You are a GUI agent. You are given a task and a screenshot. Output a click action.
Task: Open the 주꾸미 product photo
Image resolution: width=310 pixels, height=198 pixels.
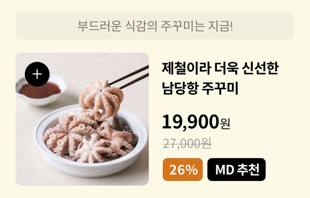pyautogui.click(x=82, y=119)
